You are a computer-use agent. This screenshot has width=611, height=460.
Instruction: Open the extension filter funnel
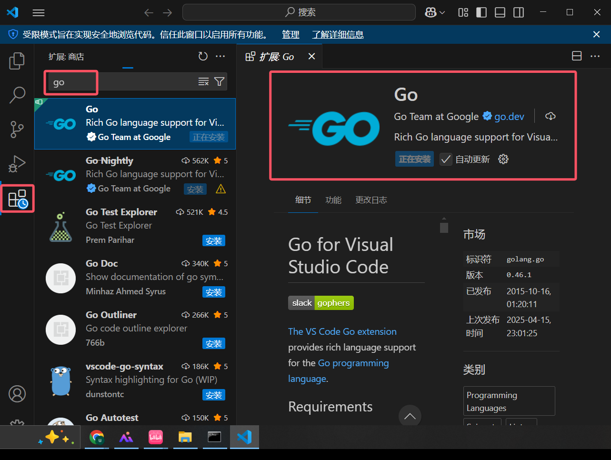pos(219,82)
